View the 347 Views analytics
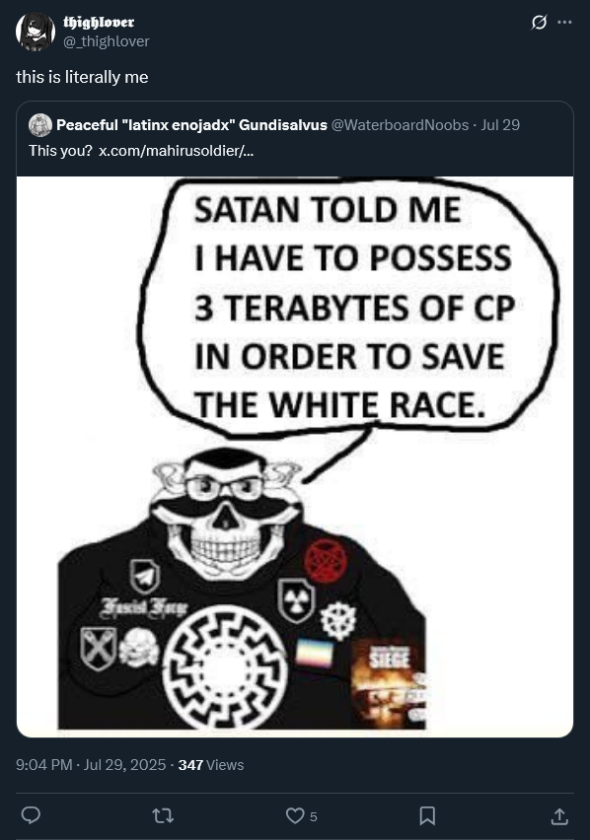 [x=211, y=764]
